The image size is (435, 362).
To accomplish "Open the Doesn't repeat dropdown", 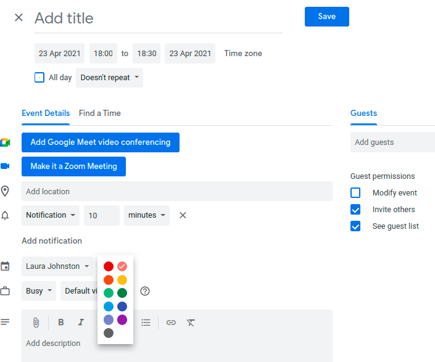I will [110, 78].
